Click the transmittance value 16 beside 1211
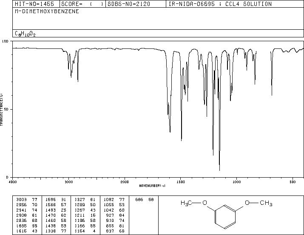The height and width of the screenshot is (235, 304). (93, 215)
